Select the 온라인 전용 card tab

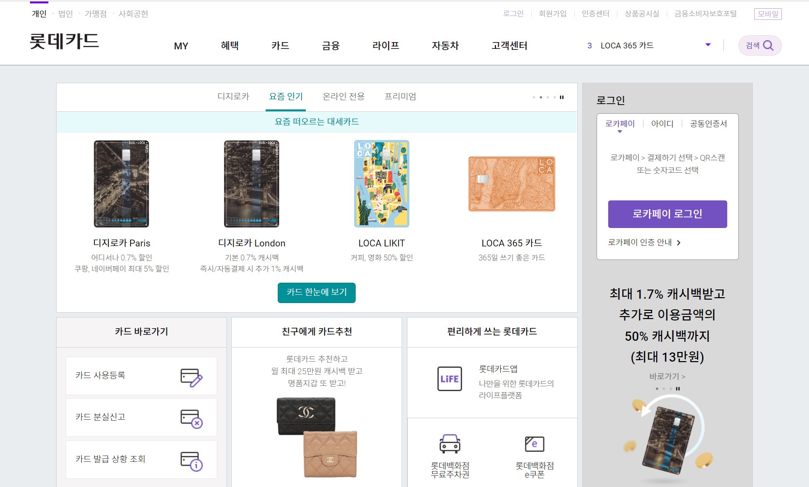[x=344, y=96]
